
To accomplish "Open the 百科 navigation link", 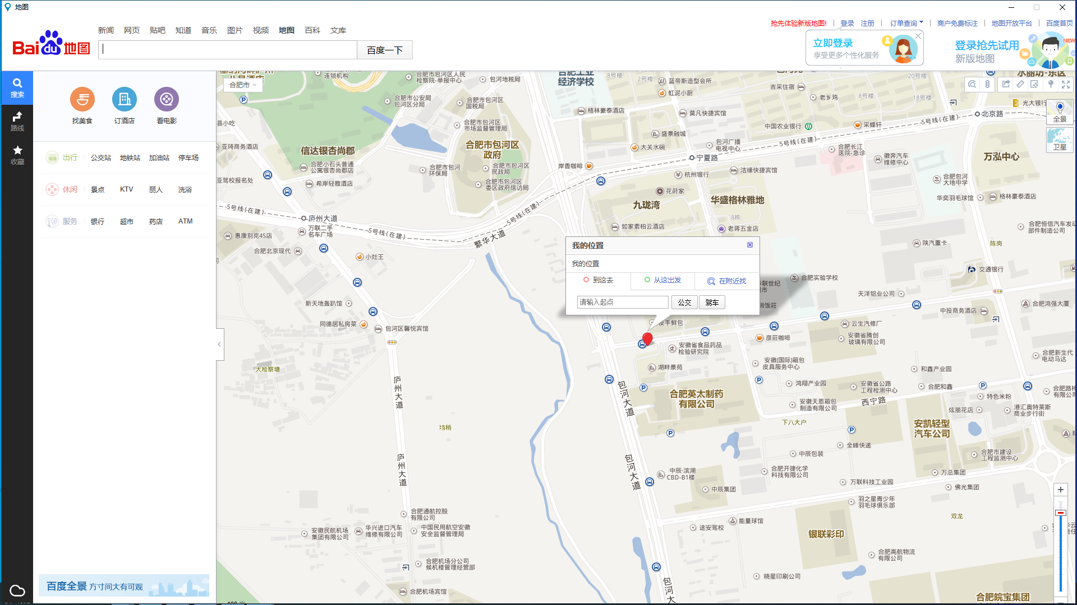I will pos(312,30).
